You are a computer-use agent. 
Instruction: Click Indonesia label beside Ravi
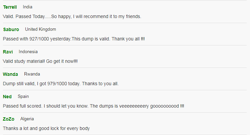[28, 52]
